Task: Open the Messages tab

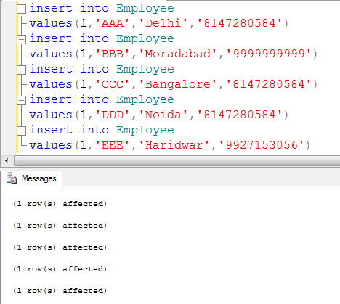Action: [x=31, y=178]
